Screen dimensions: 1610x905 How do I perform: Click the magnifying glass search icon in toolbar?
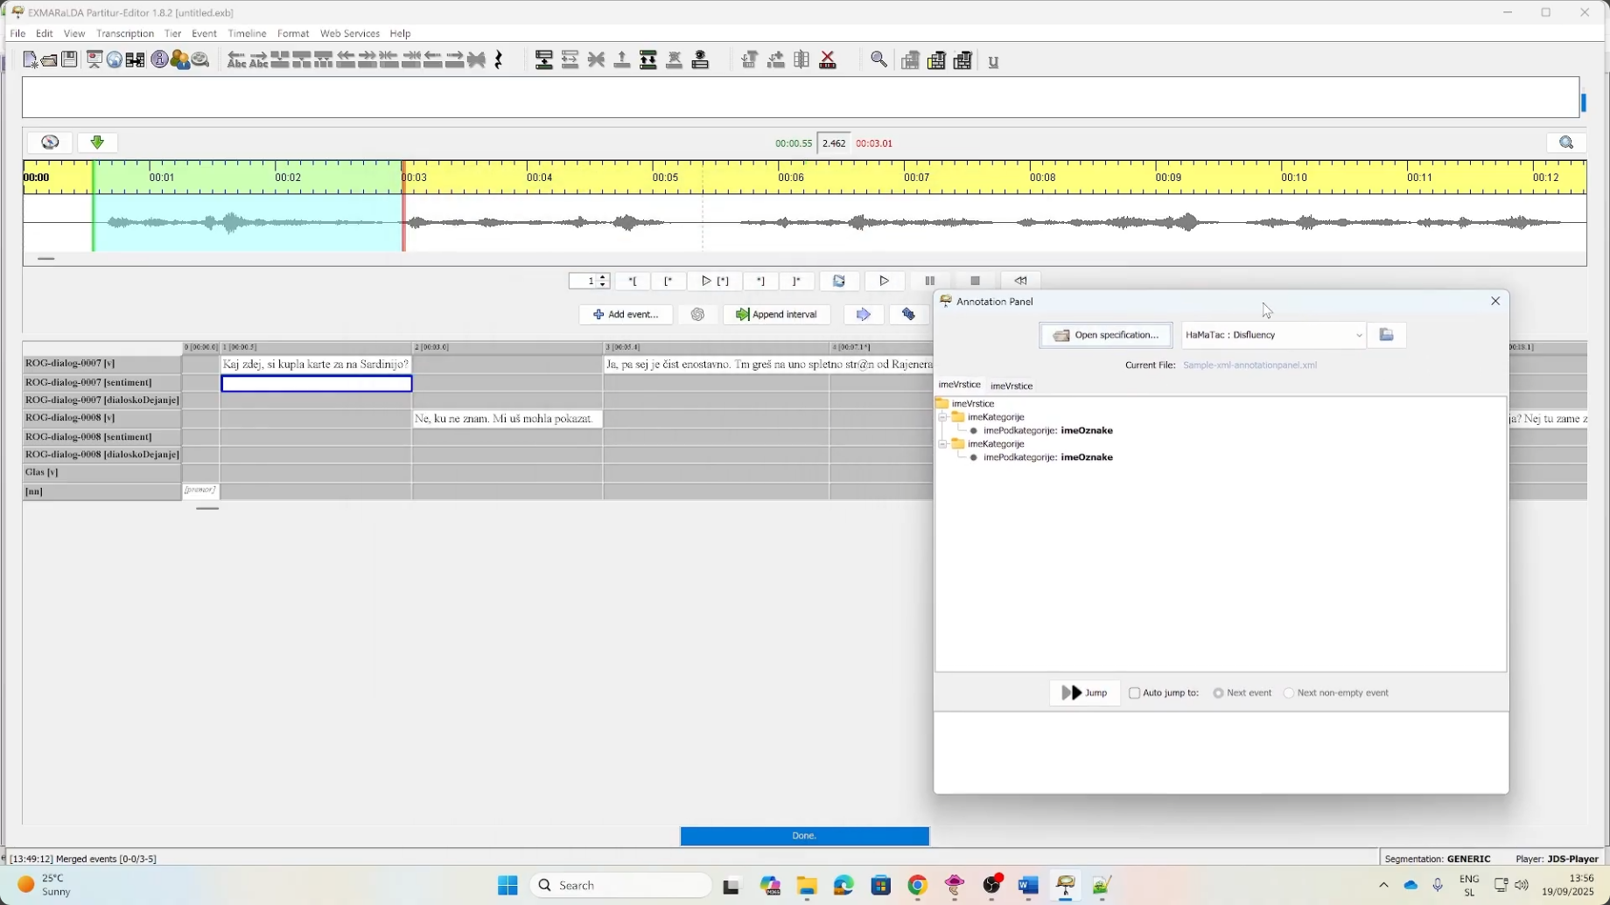click(878, 60)
